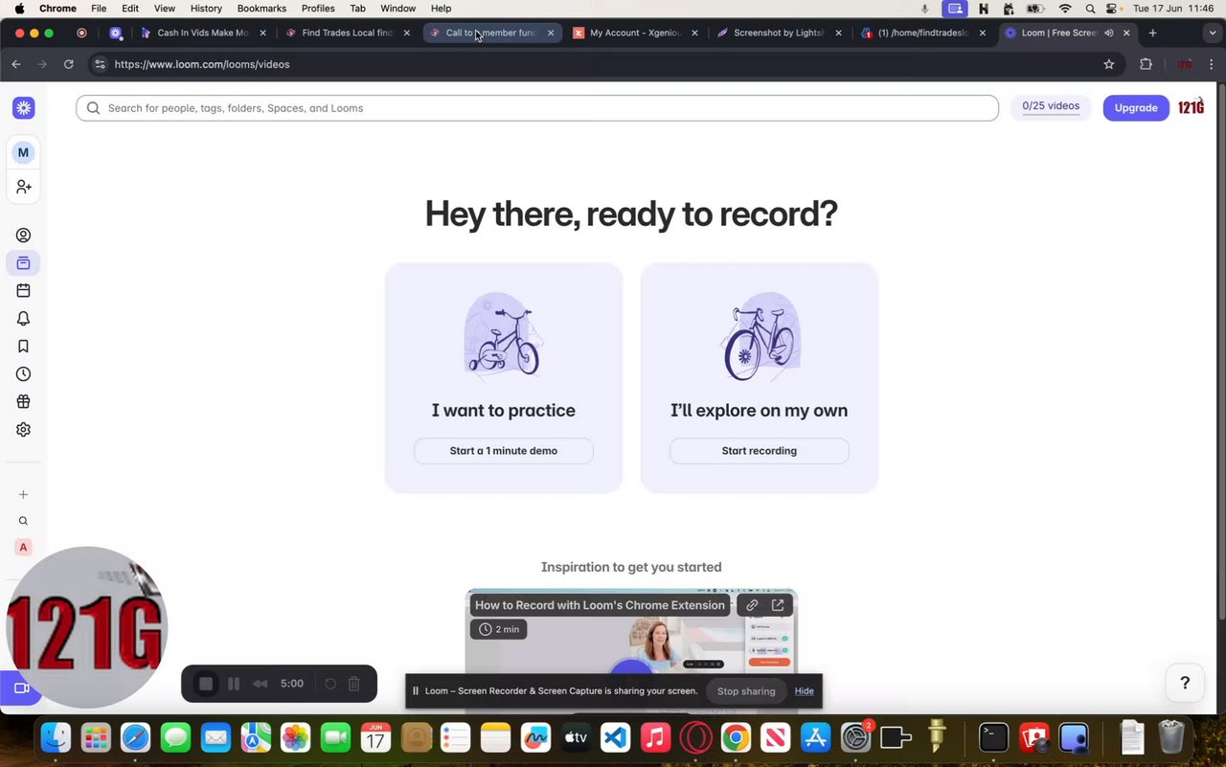Open the help question mark button

[1185, 683]
